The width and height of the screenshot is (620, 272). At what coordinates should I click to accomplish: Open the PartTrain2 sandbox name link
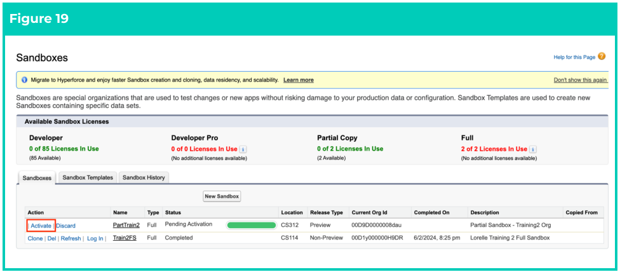pos(126,225)
